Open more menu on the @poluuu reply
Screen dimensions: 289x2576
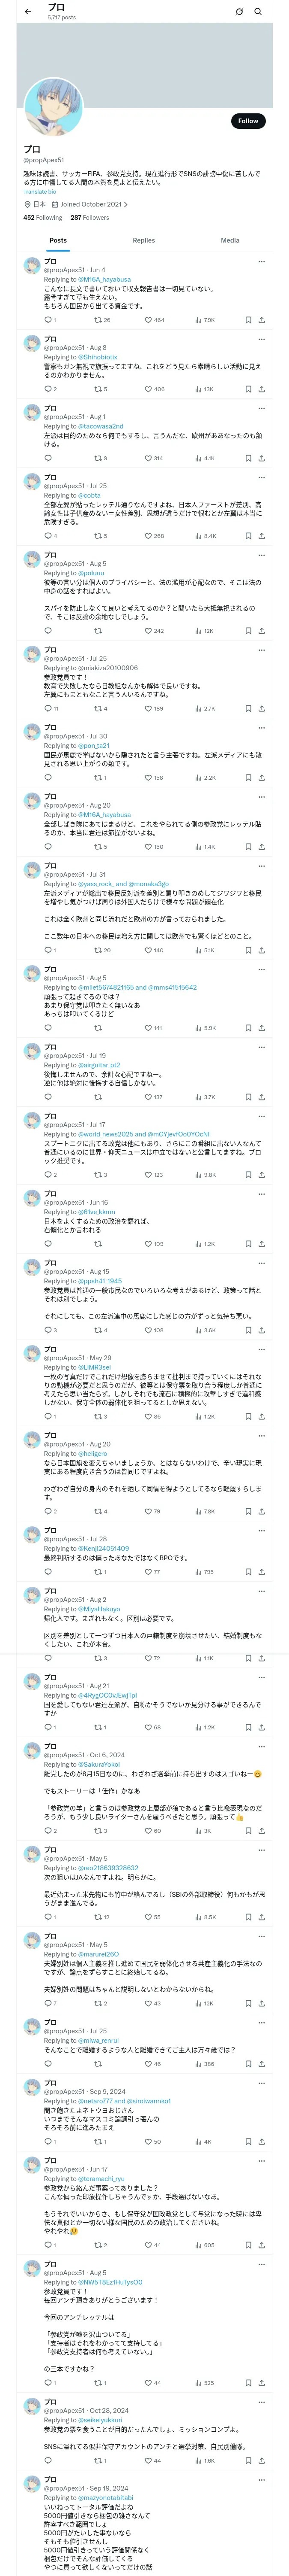tap(261, 555)
